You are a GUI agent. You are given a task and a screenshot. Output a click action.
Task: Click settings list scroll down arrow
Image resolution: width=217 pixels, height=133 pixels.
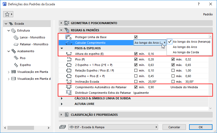210,108
